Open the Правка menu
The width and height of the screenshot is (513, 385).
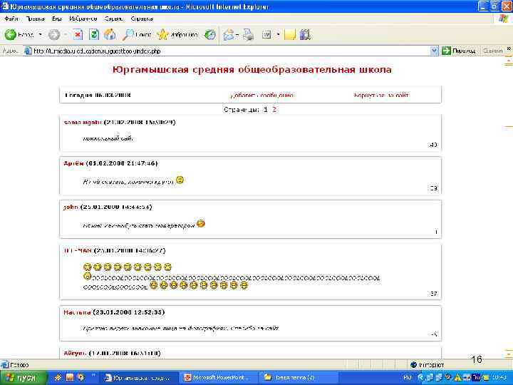point(35,19)
